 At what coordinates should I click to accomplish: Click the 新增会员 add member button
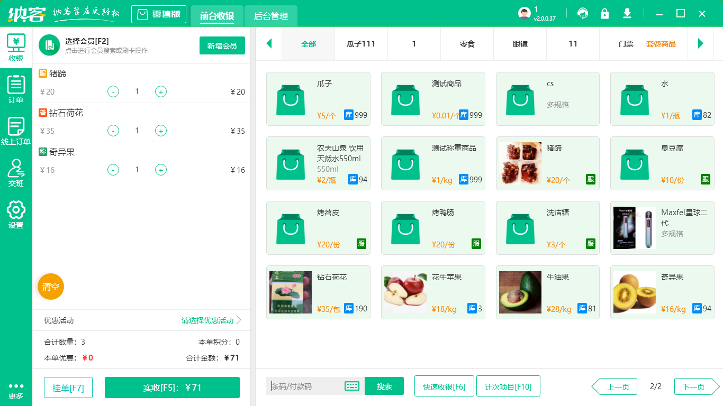pos(222,45)
